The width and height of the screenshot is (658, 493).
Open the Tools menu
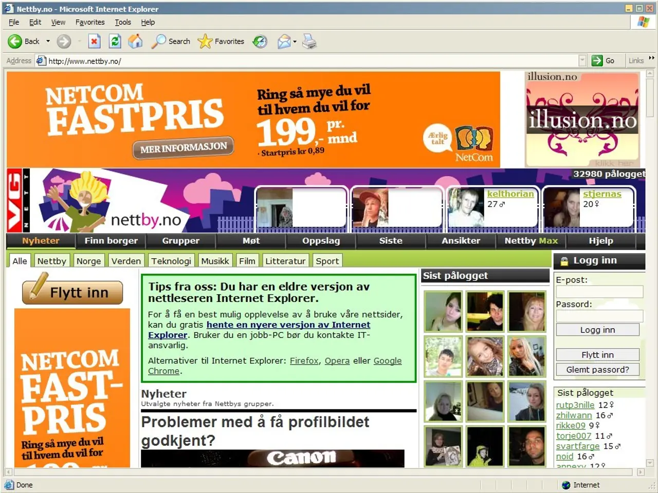tap(122, 22)
